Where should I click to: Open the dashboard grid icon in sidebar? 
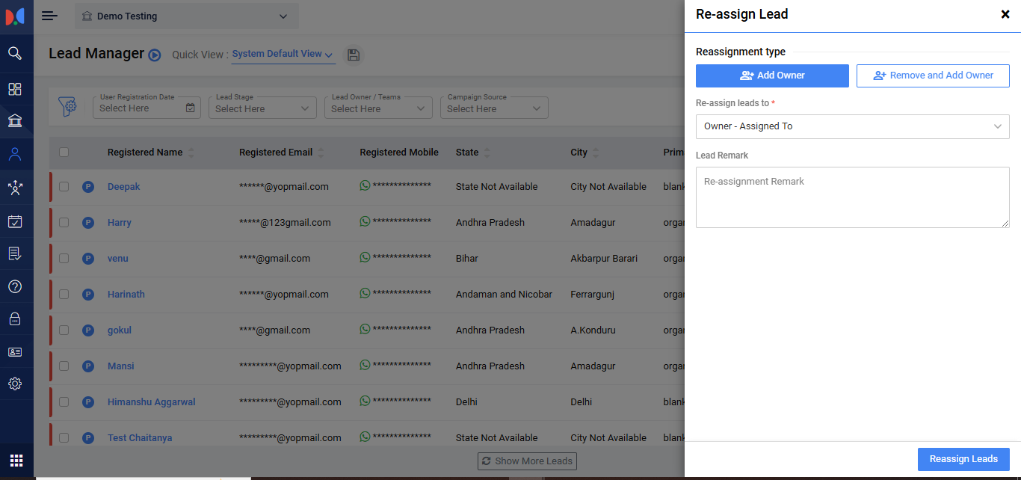[x=15, y=89]
